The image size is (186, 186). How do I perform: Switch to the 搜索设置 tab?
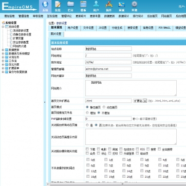[133, 28]
